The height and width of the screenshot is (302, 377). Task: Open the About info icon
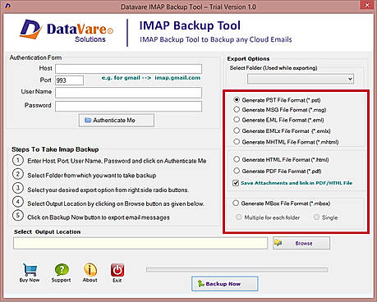pyautogui.click(x=90, y=270)
